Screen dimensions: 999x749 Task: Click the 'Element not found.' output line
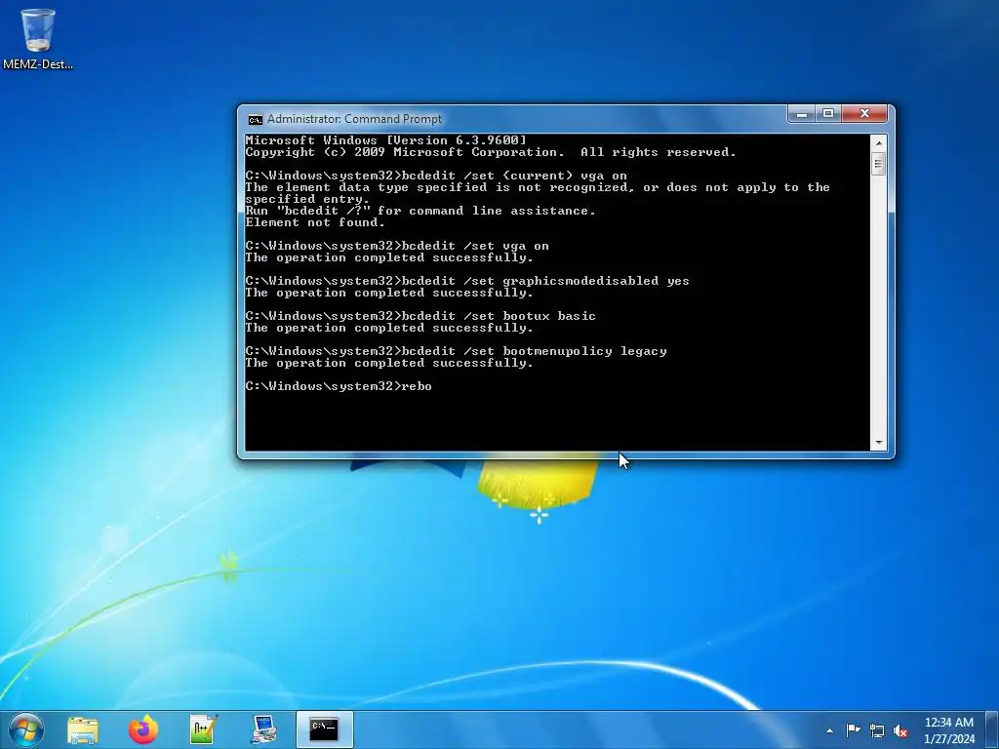[315, 222]
